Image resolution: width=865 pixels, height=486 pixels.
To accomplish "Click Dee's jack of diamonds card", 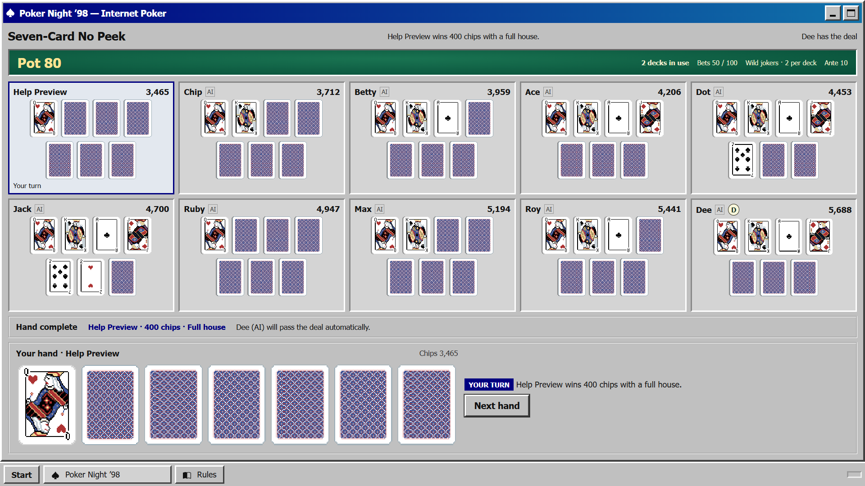I will (819, 237).
